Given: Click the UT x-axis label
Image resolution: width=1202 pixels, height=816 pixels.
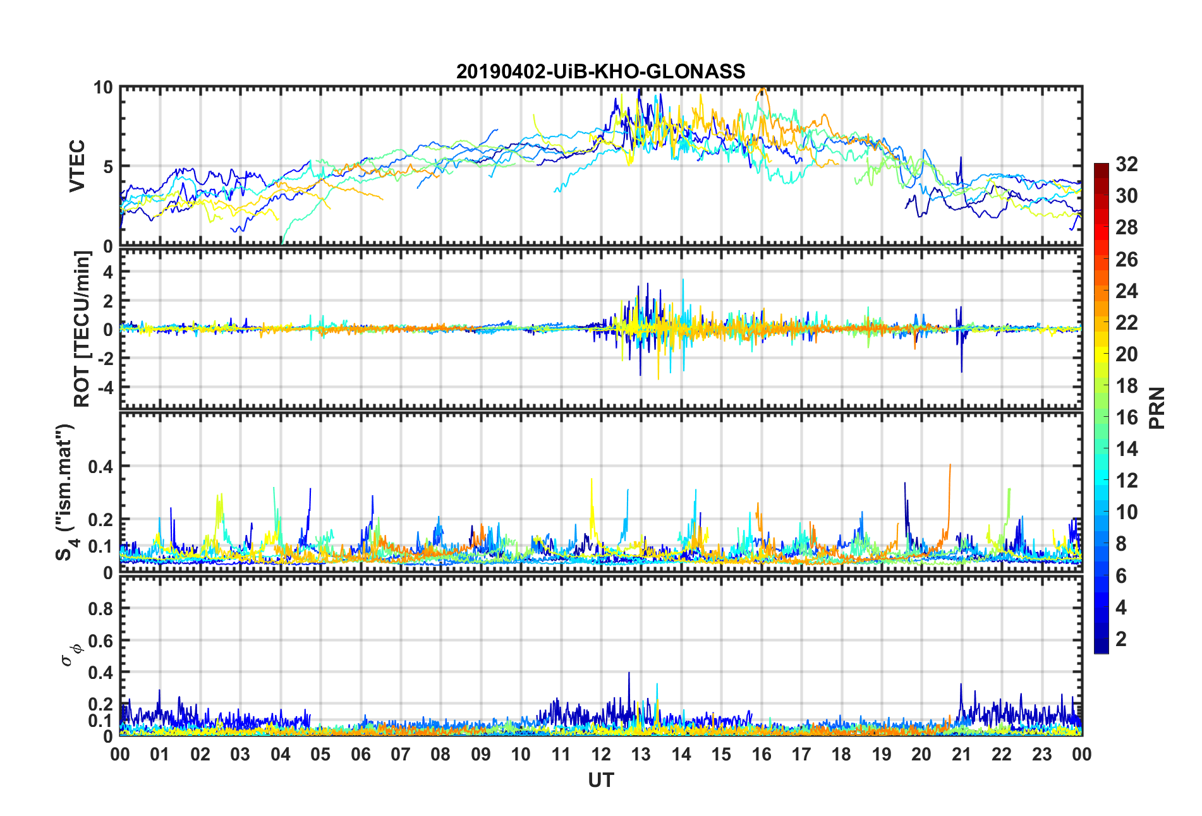Looking at the screenshot, I should click(x=600, y=781).
